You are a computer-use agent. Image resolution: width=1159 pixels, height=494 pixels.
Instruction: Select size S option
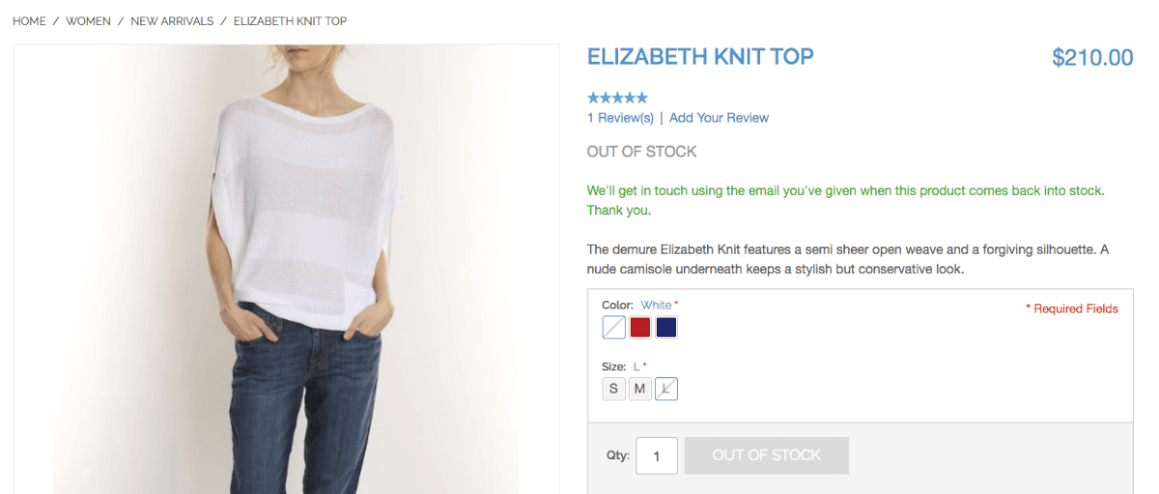click(614, 389)
